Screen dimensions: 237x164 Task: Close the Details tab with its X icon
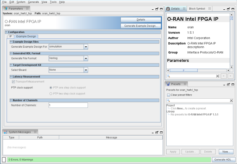tap(184, 9)
